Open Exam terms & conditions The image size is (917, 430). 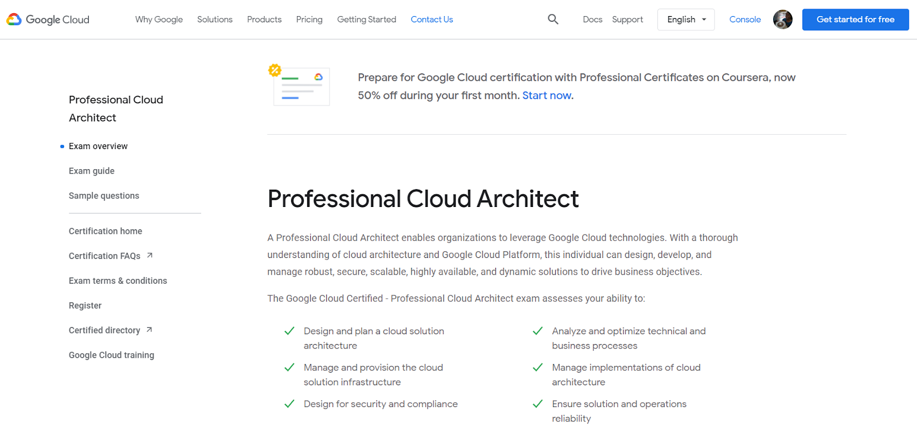click(x=118, y=281)
